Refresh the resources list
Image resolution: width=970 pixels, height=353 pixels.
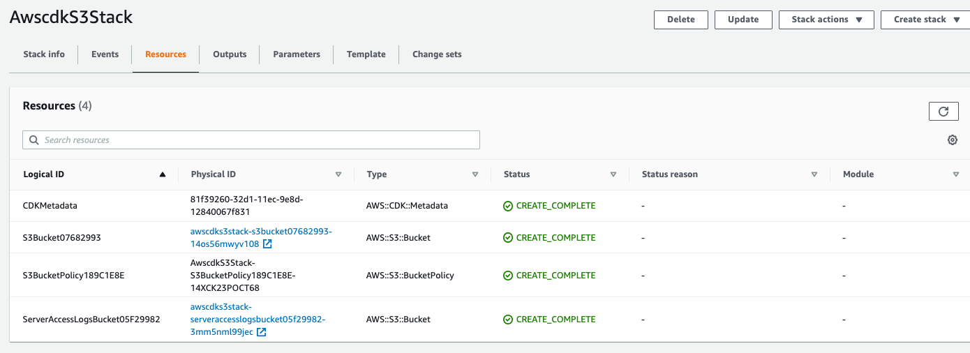(943, 111)
